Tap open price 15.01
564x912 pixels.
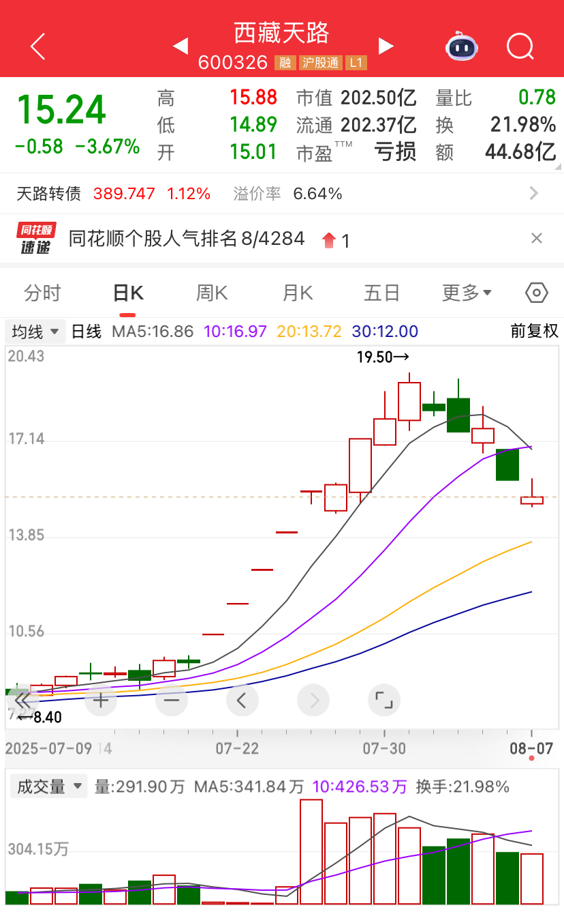pyautogui.click(x=253, y=151)
